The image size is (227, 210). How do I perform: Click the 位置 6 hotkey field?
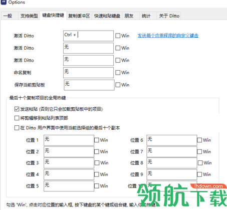pyautogui.click(x=172, y=140)
